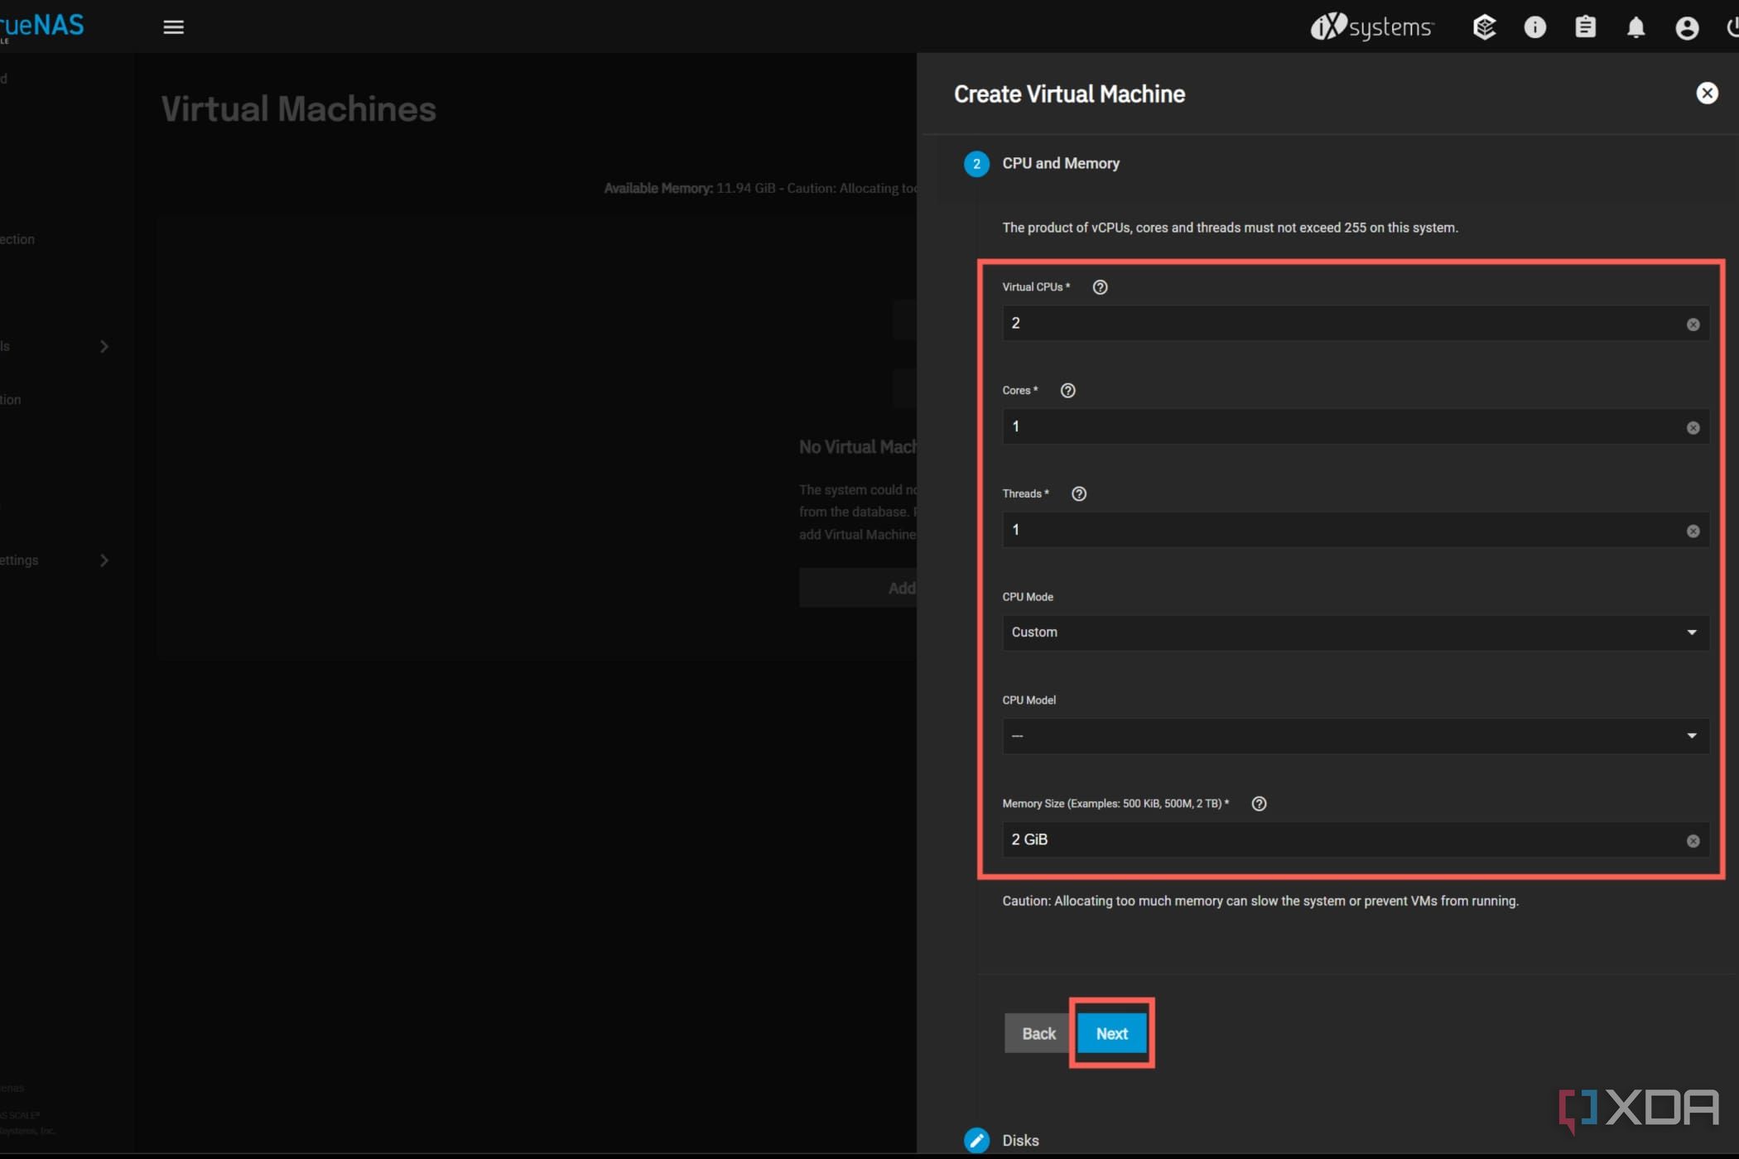Click the document/changelog icon in top bar

(1585, 26)
